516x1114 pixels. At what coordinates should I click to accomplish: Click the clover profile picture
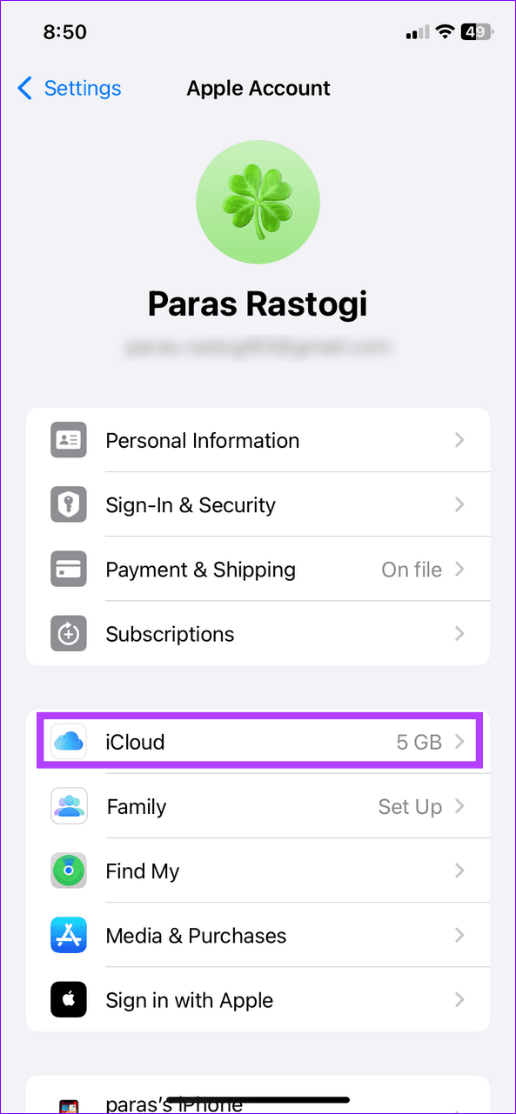(x=258, y=201)
